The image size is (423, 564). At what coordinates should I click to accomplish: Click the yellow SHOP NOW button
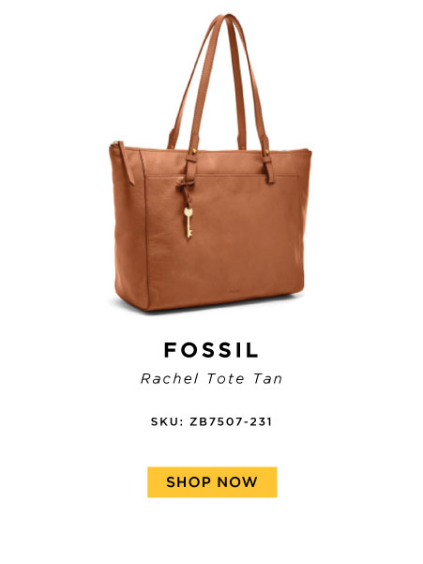coord(212,481)
